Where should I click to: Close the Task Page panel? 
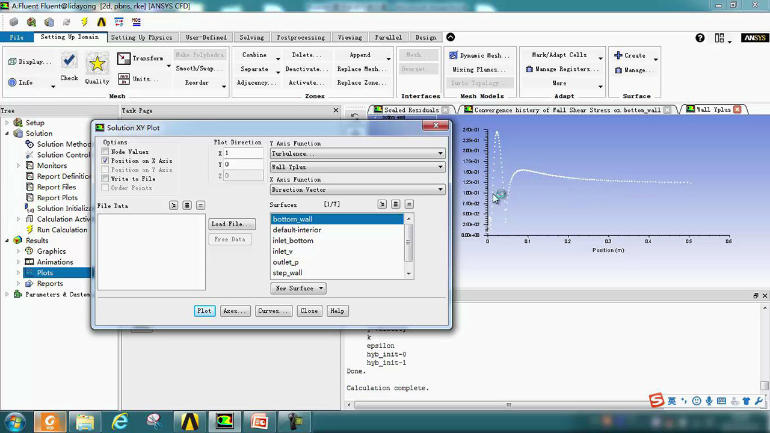pos(336,111)
